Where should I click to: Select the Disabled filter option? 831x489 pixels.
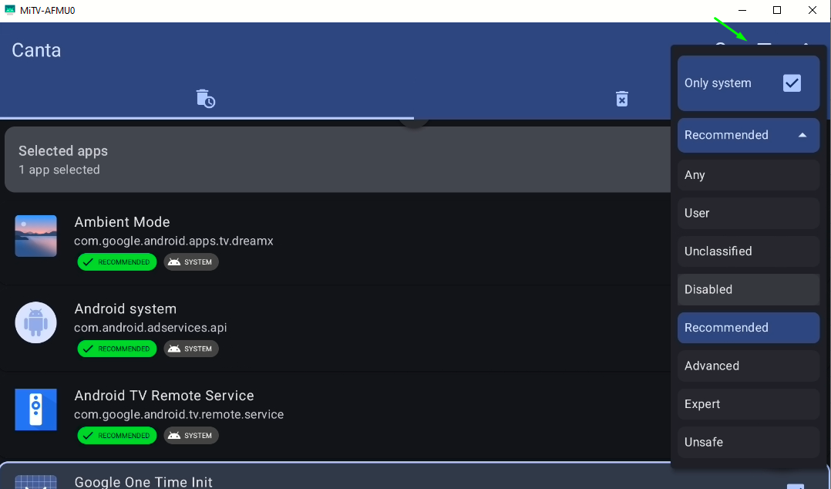[x=749, y=289]
